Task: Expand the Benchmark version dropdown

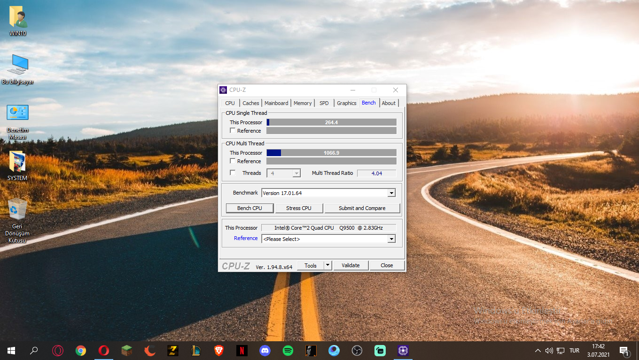Action: (x=391, y=193)
